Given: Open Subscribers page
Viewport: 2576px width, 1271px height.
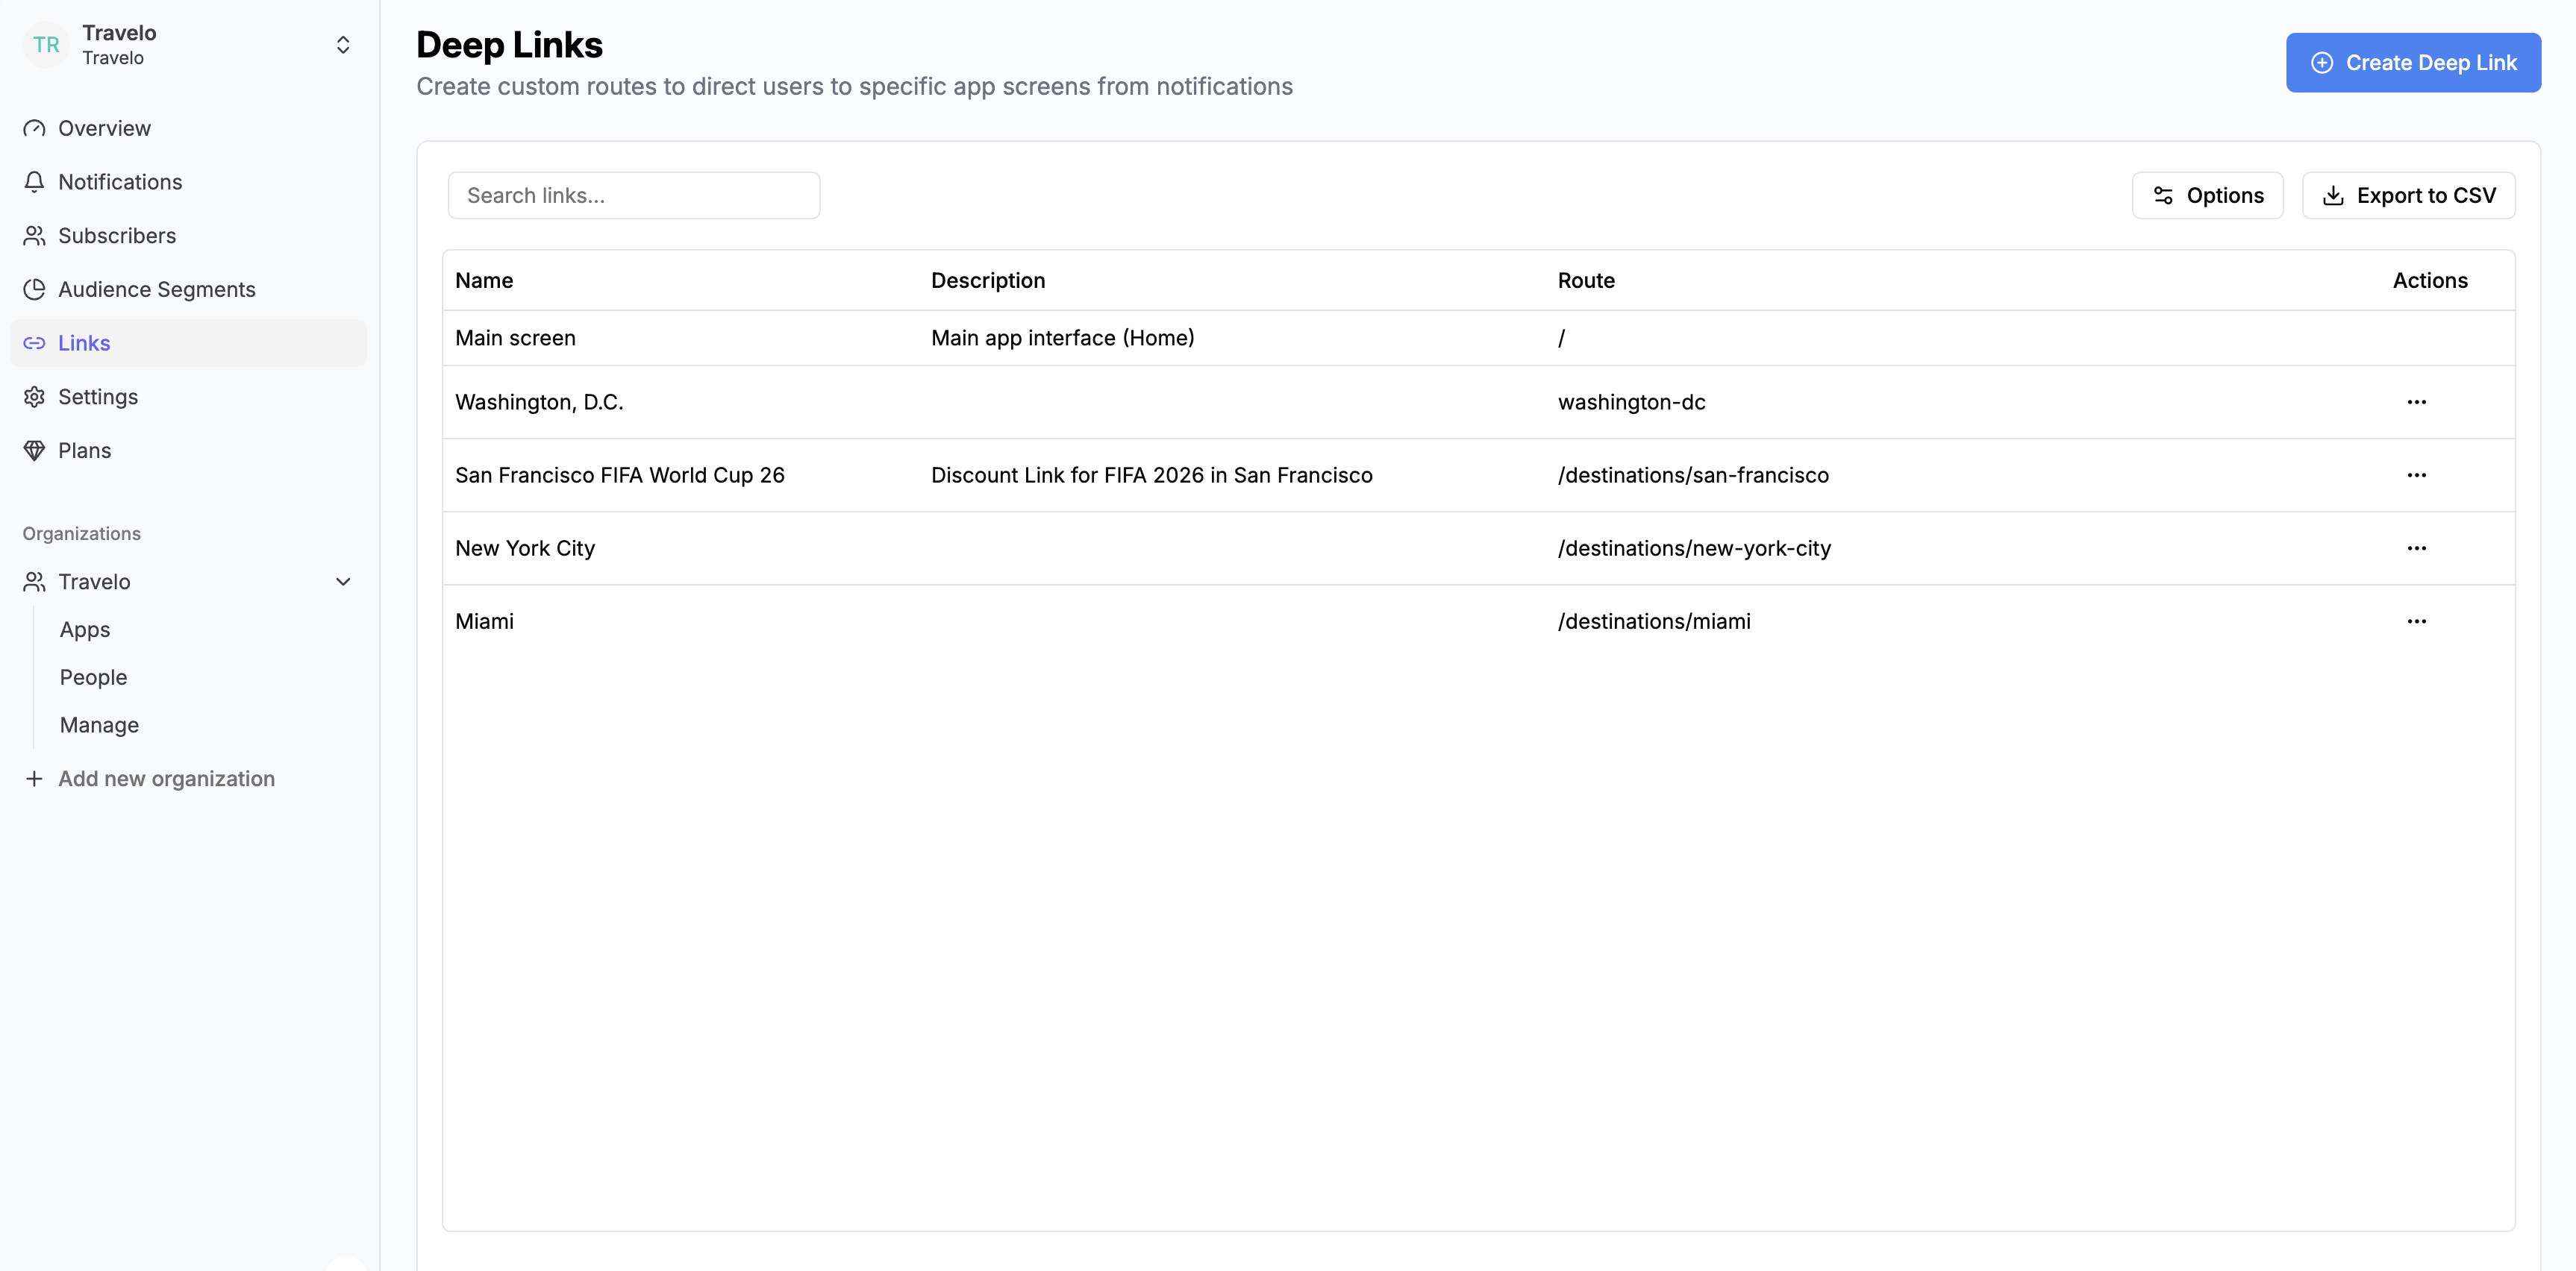Looking at the screenshot, I should click(117, 236).
